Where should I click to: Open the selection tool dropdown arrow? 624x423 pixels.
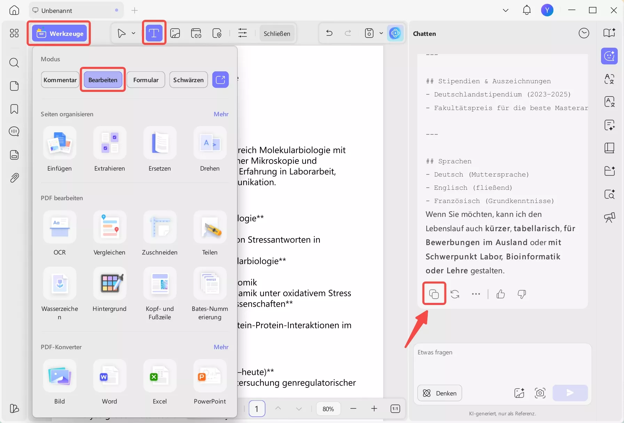pyautogui.click(x=133, y=33)
